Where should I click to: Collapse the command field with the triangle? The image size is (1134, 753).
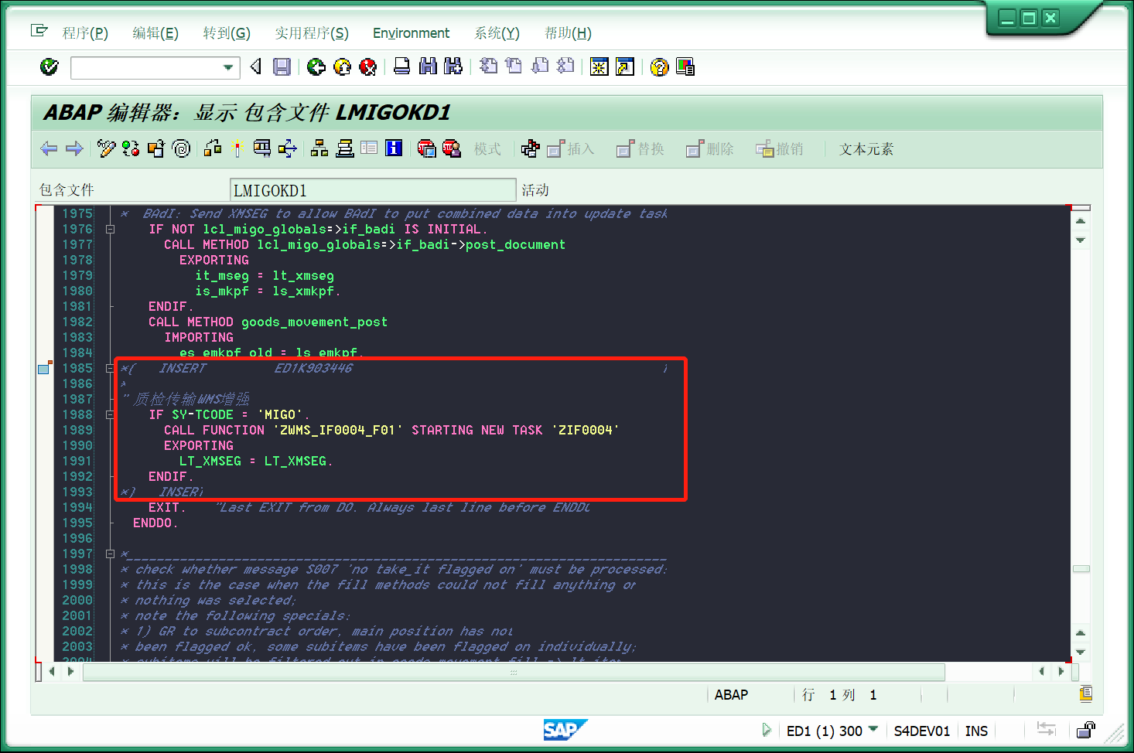(x=256, y=67)
